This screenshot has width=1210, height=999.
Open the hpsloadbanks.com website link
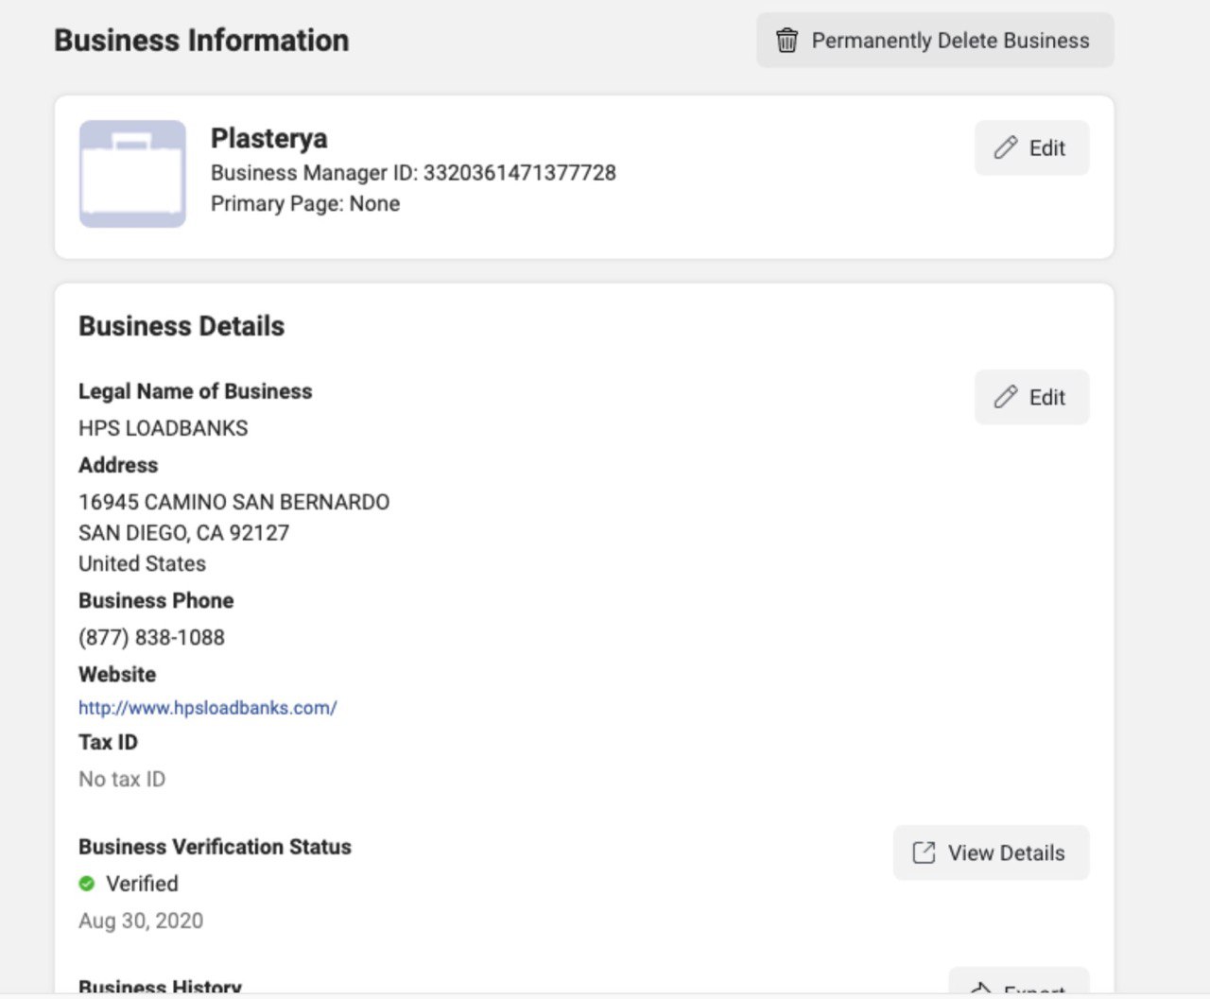(x=207, y=708)
